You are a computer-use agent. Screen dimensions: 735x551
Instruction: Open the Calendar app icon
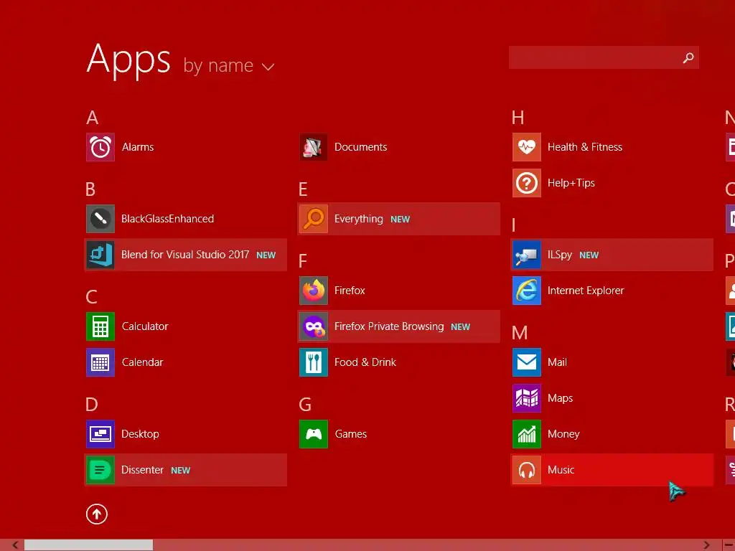coord(100,362)
